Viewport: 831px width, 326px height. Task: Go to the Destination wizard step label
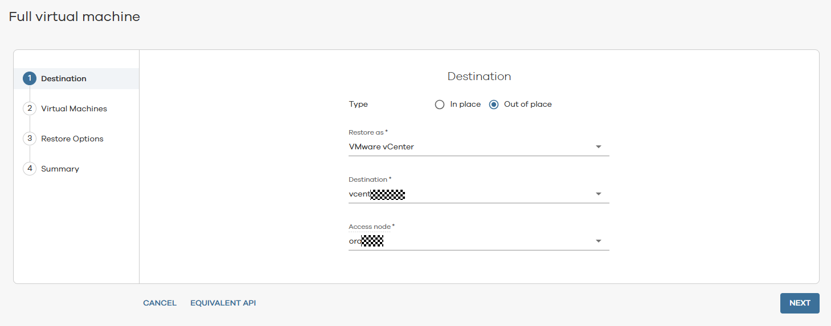(64, 78)
